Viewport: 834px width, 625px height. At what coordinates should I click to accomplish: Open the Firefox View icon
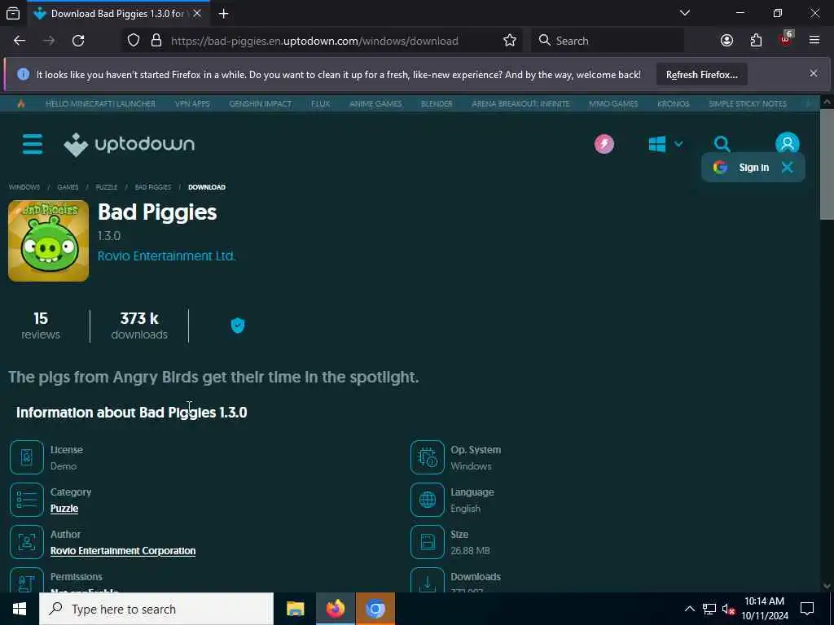tap(13, 14)
